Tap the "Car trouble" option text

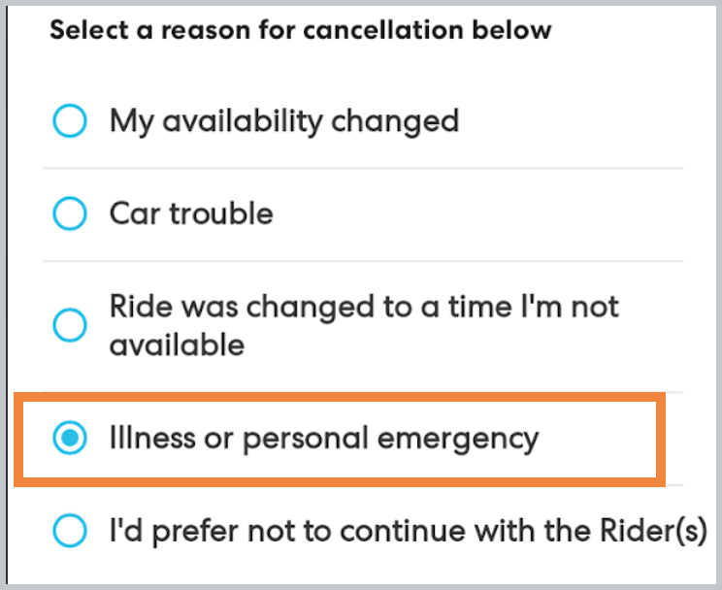(191, 213)
